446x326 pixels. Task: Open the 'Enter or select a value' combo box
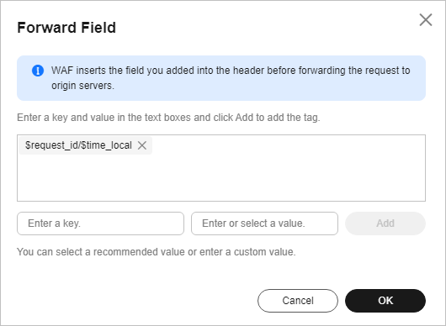point(264,223)
